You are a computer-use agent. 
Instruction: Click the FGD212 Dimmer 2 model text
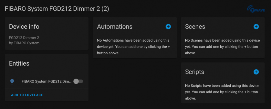[24, 38]
